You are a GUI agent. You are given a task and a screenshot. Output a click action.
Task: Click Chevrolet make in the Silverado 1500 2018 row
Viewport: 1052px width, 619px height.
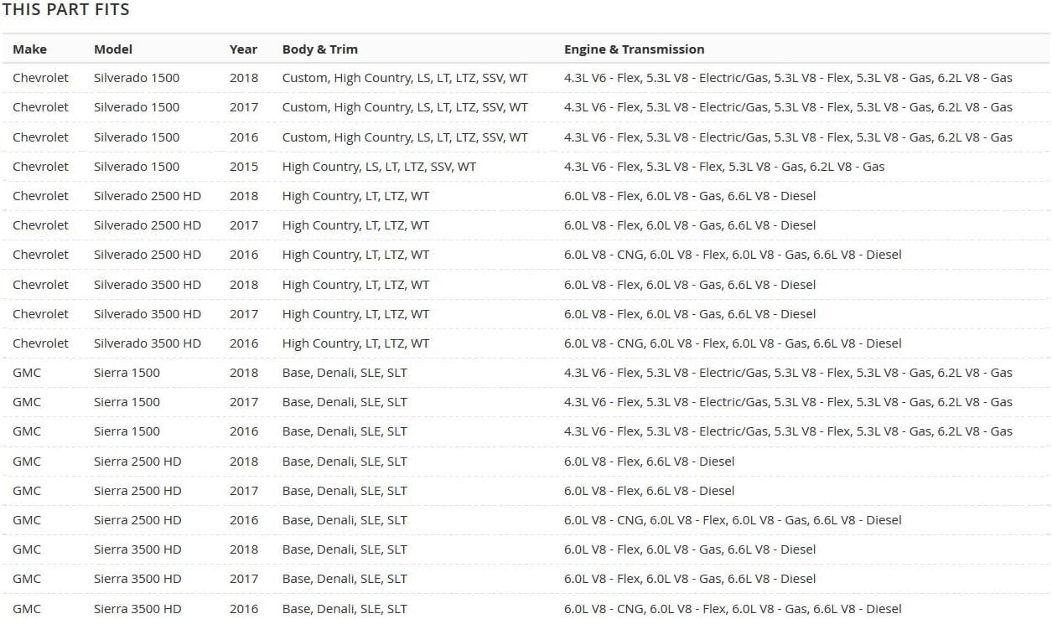click(40, 78)
